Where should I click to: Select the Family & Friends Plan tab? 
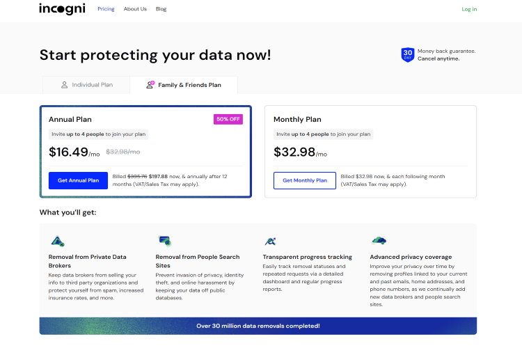point(184,85)
